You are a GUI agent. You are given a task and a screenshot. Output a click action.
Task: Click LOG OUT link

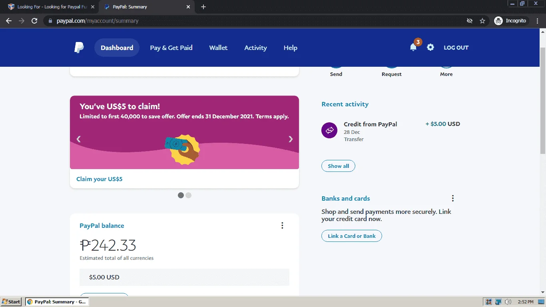456,48
